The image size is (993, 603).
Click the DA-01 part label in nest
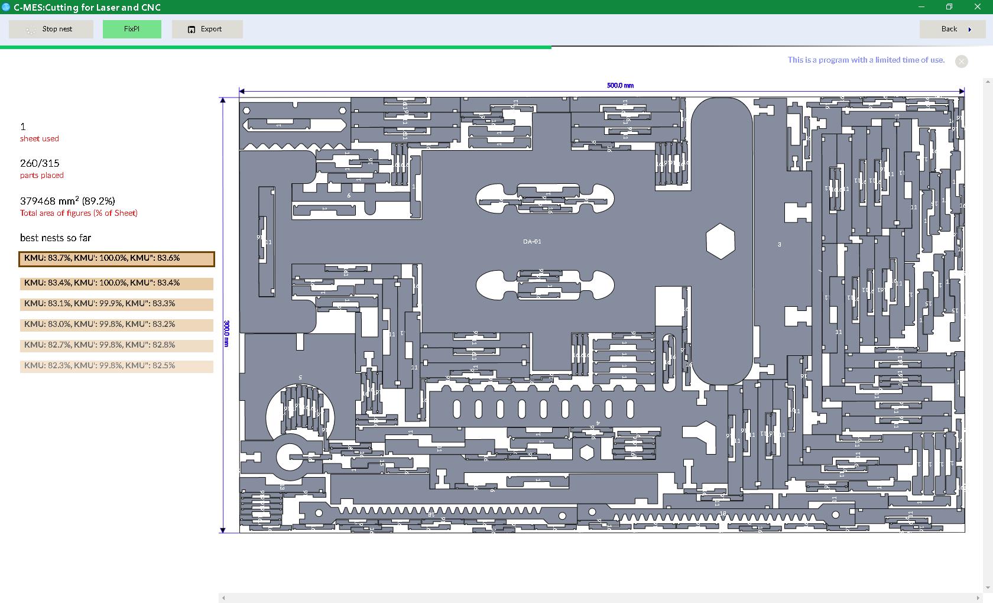coord(532,241)
